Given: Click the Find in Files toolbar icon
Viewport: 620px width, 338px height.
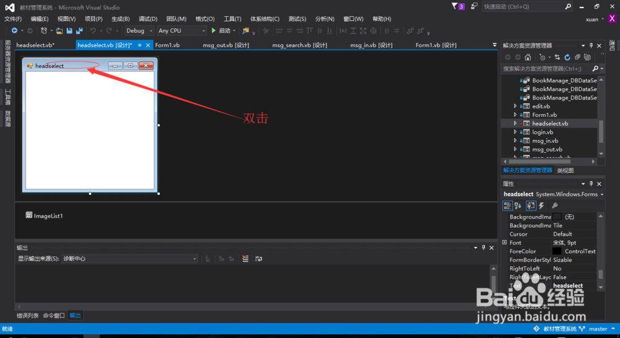Looking at the screenshot, I should click(x=246, y=30).
